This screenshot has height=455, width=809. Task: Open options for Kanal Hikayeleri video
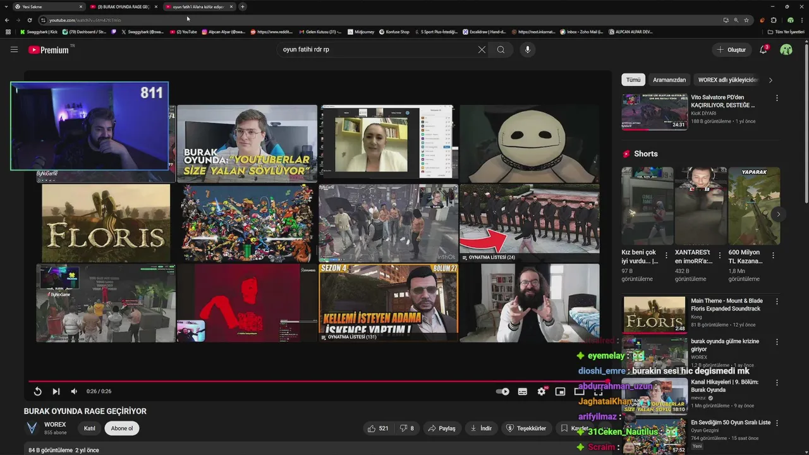coord(777,382)
